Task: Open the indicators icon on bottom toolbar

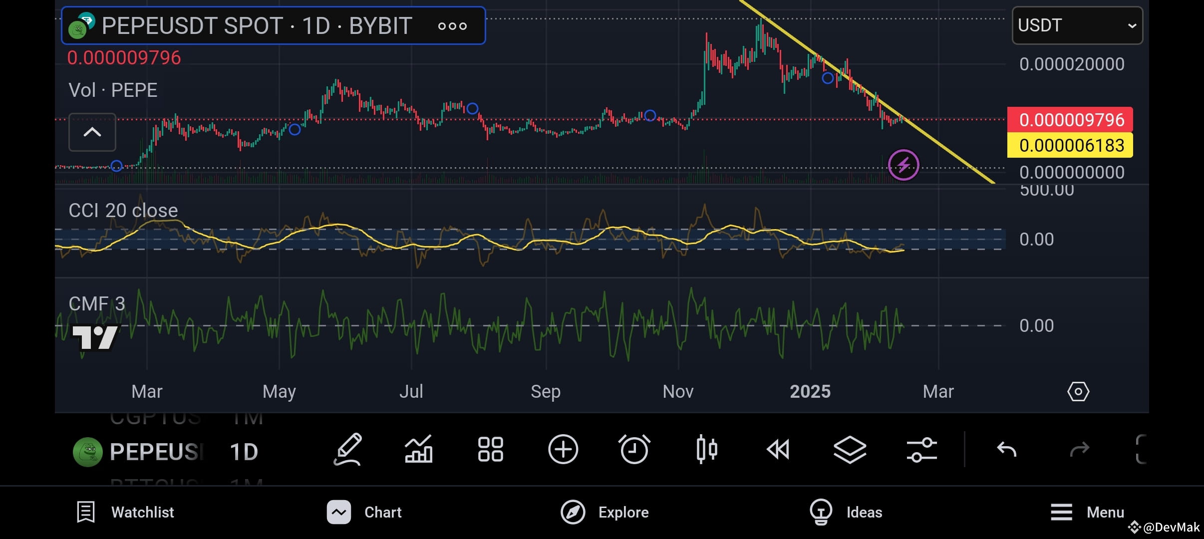Action: coord(418,449)
